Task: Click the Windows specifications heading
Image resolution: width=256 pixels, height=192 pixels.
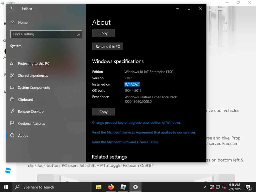Action: tap(118, 61)
